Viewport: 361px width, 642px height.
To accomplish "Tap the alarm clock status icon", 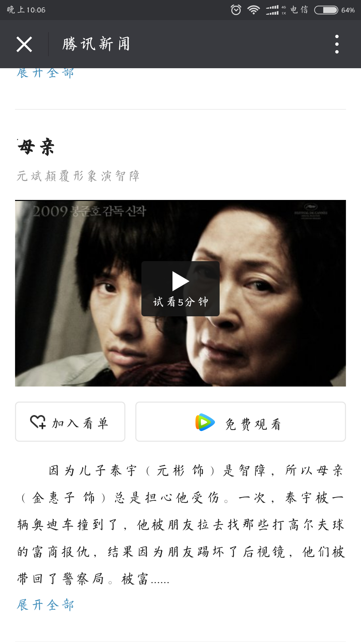I will (236, 10).
